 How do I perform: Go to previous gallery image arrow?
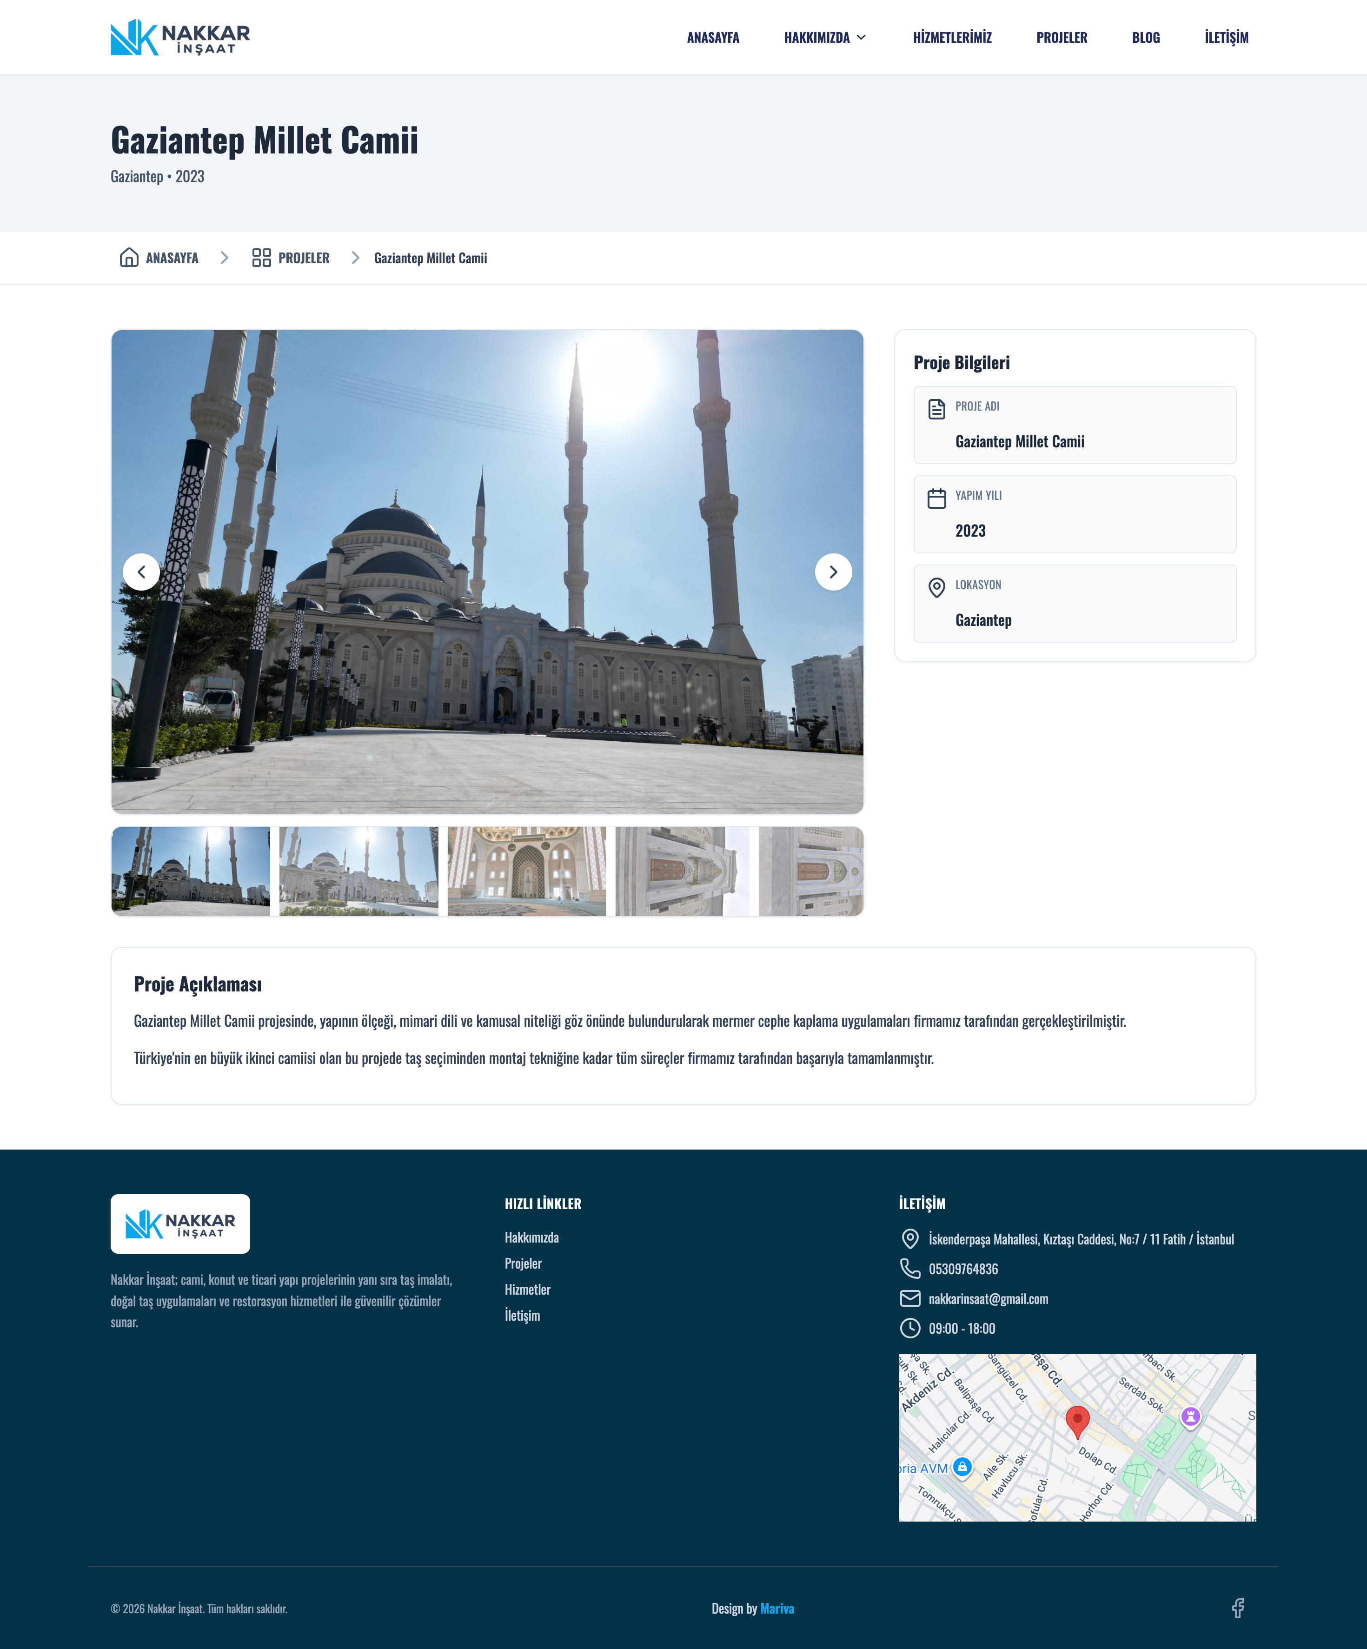tap(141, 572)
